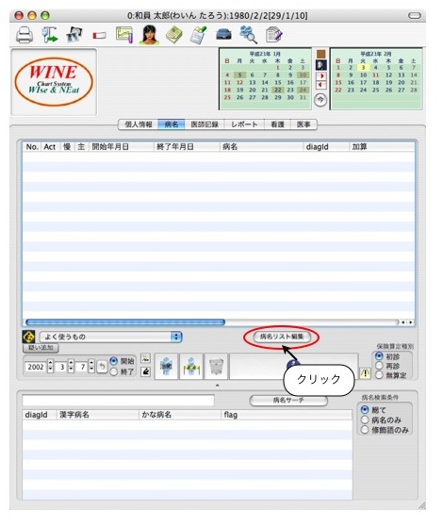
Task: Click the yellow-black icon beside よく使うもの
Action: (x=28, y=337)
